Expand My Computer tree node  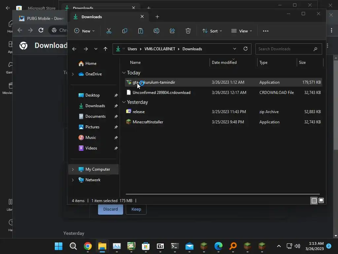click(73, 169)
